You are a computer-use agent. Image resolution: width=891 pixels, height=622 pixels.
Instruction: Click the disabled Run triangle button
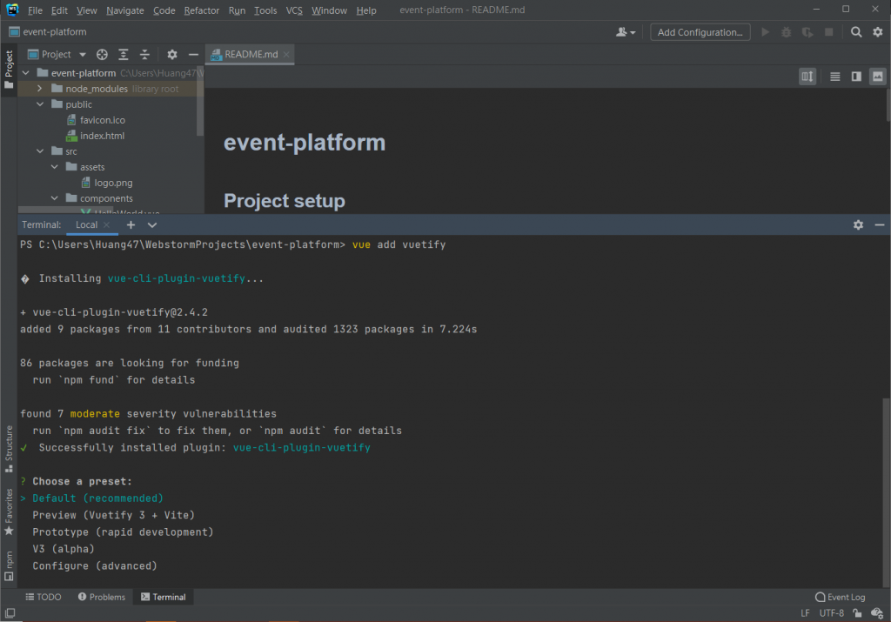766,32
